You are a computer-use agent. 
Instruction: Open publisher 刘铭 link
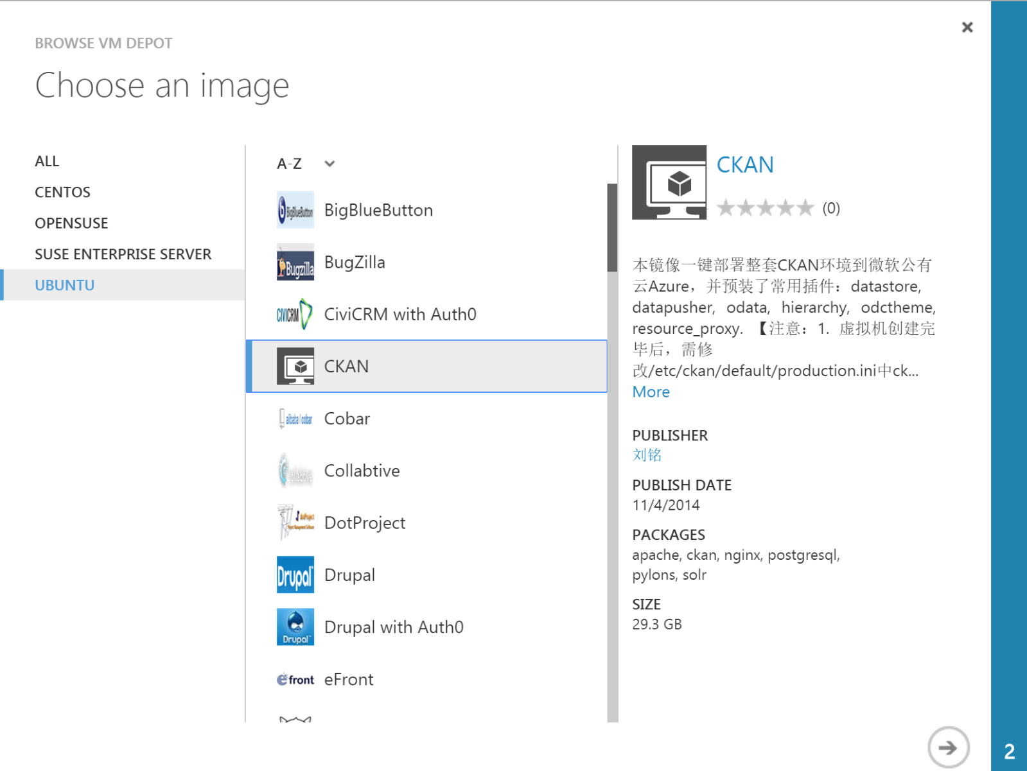647,455
